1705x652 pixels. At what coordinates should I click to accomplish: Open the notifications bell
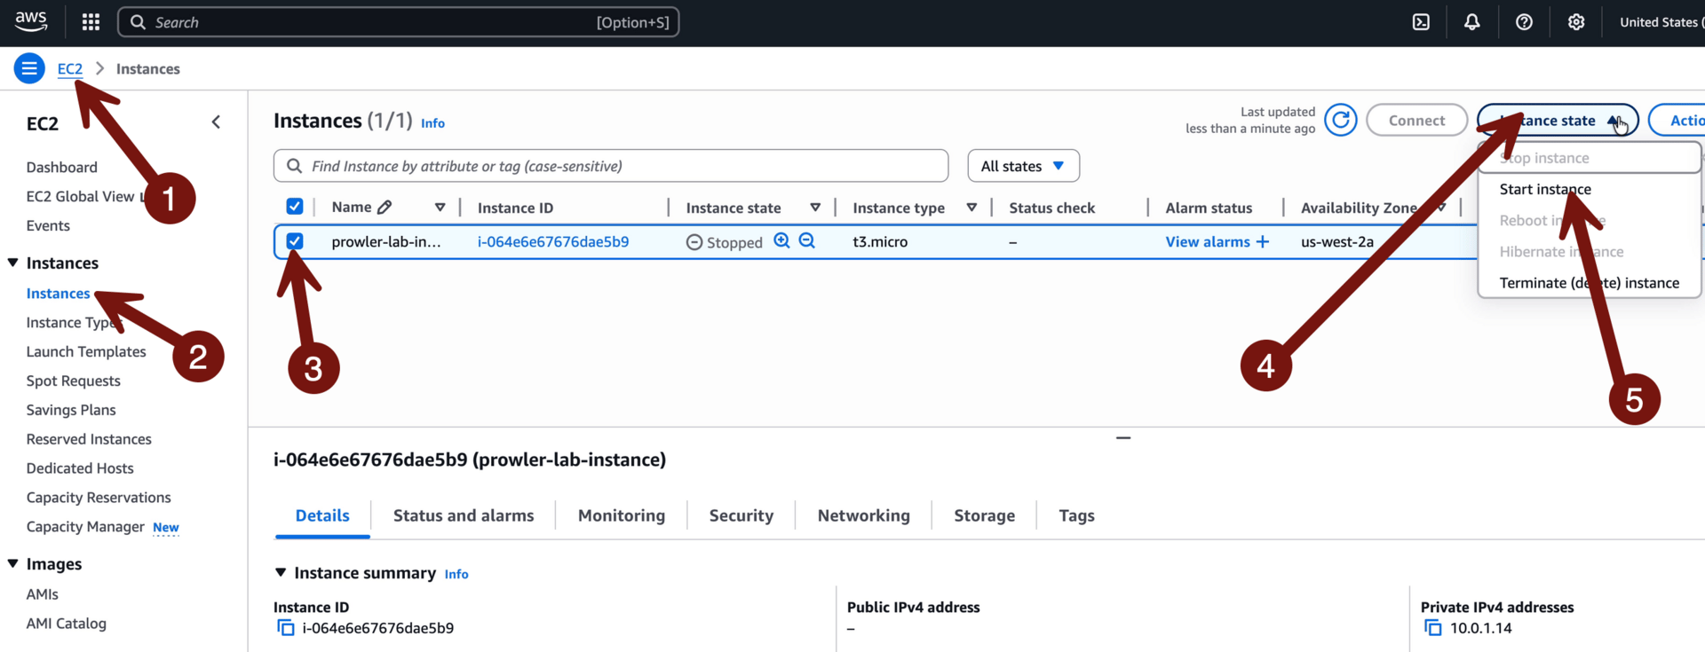tap(1471, 22)
